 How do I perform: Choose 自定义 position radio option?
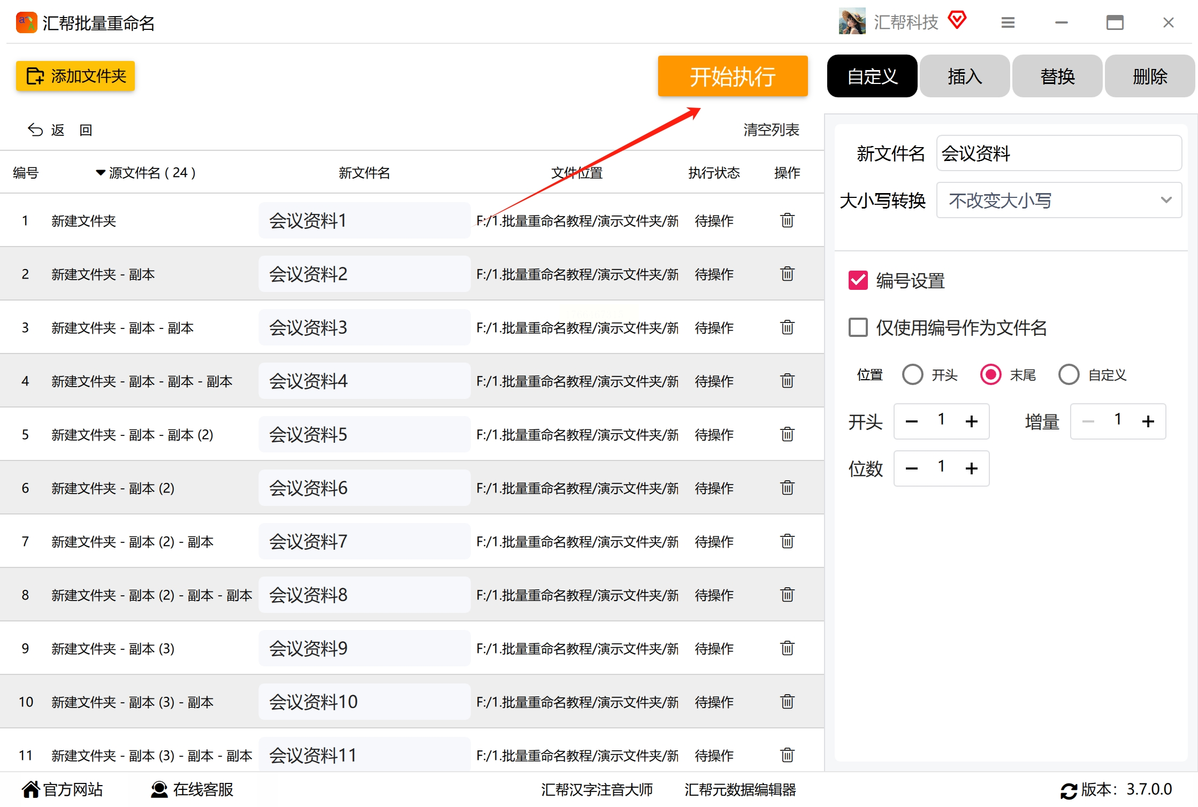click(1069, 374)
